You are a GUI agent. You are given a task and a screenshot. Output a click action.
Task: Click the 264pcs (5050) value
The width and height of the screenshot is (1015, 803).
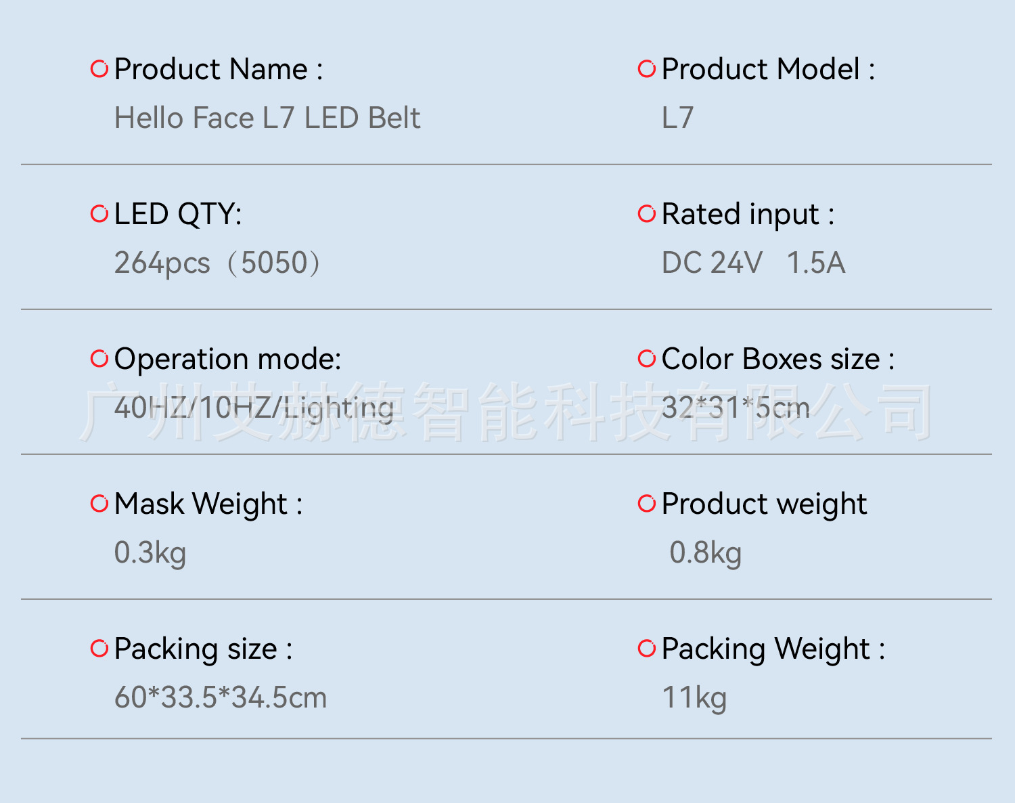pyautogui.click(x=217, y=263)
